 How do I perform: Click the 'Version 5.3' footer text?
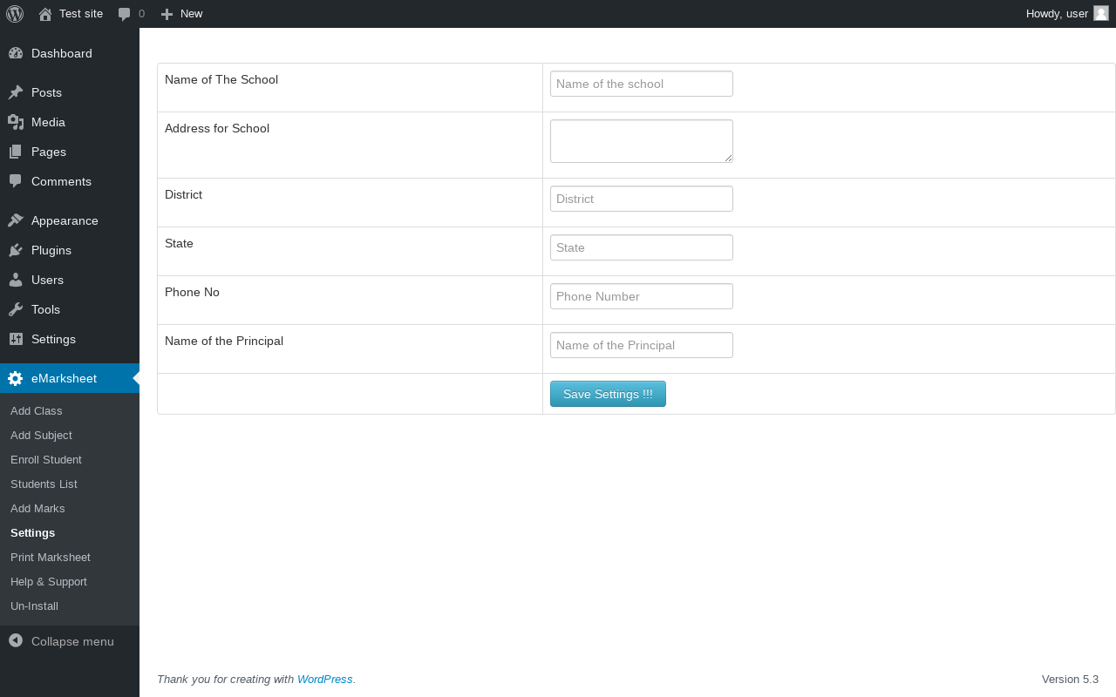pos(1070,679)
